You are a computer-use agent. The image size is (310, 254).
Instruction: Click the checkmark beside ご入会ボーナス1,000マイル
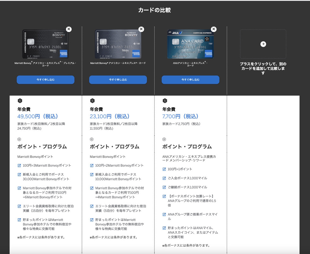pyautogui.click(x=164, y=178)
